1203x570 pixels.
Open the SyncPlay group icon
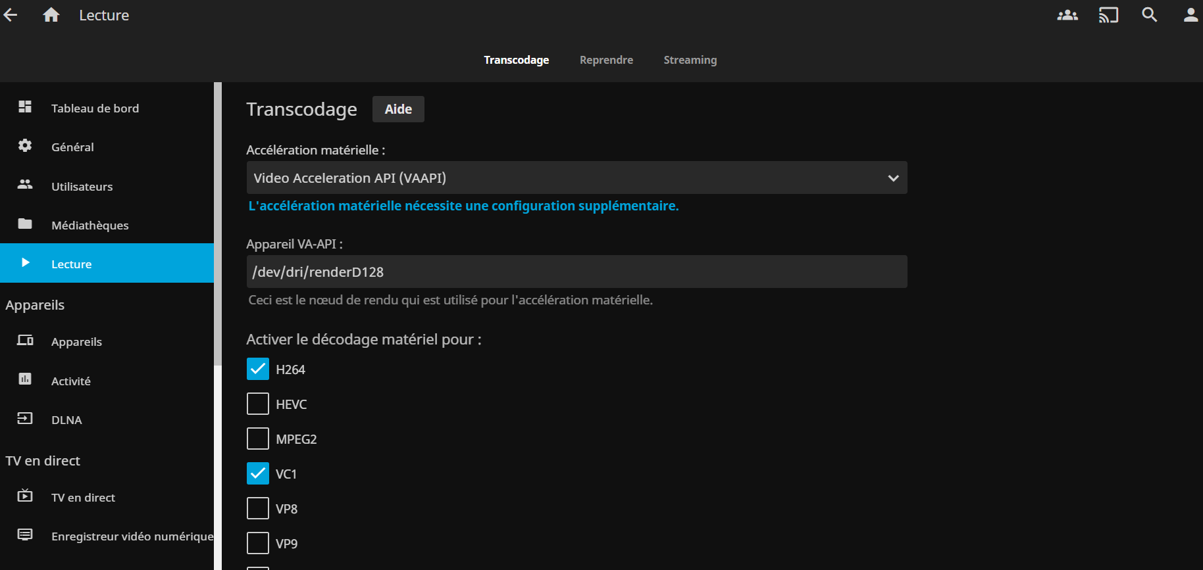click(x=1067, y=15)
